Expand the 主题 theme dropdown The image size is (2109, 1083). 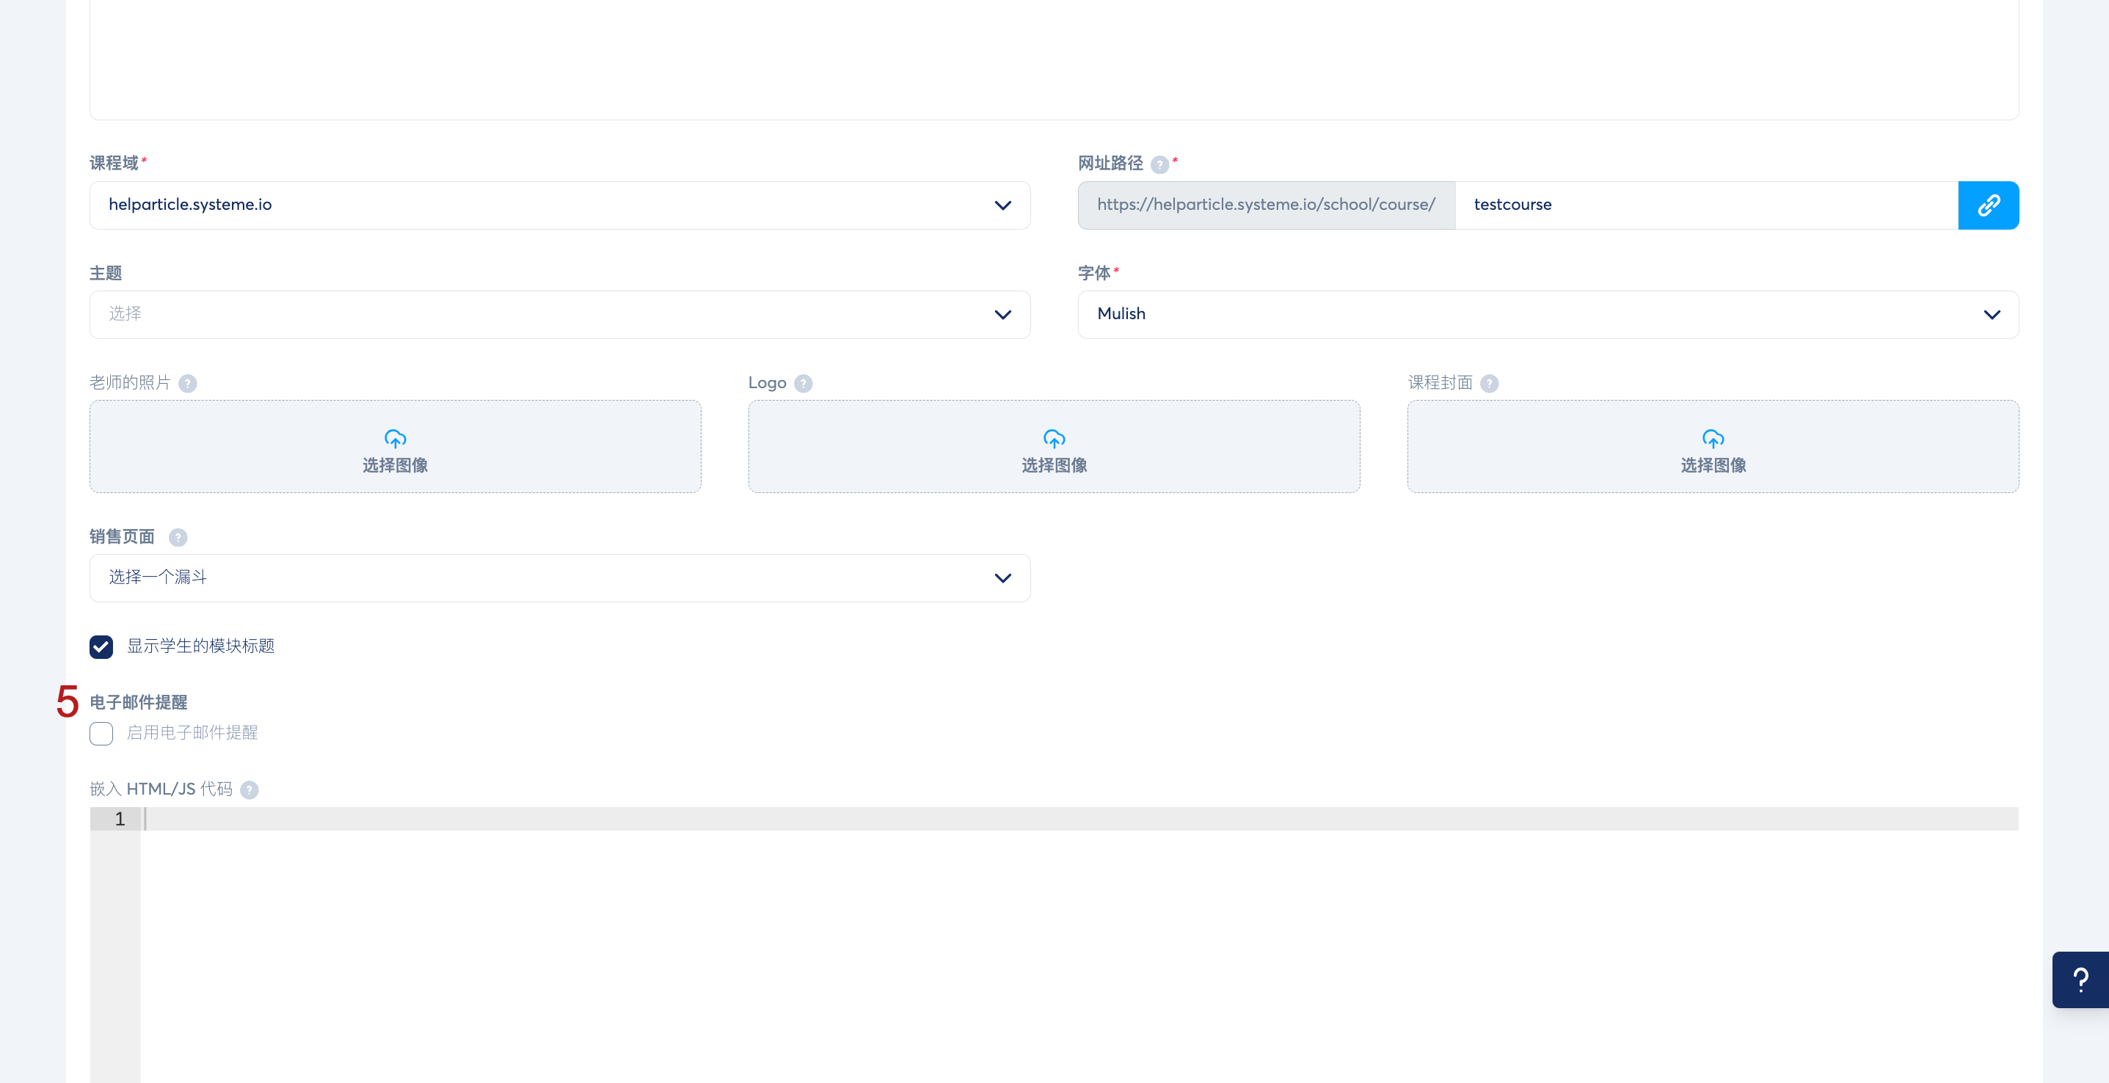pos(559,314)
